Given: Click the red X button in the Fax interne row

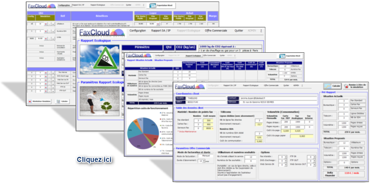Looking at the screenshot, I should tap(46, 73).
